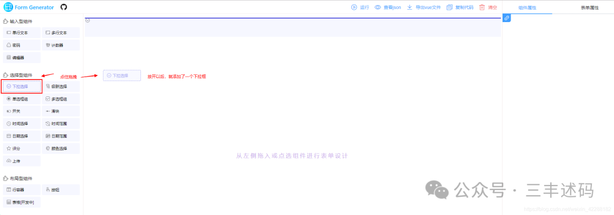The height and width of the screenshot is (215, 614).
Task: Run the form with 运行
Action: (x=360, y=7)
